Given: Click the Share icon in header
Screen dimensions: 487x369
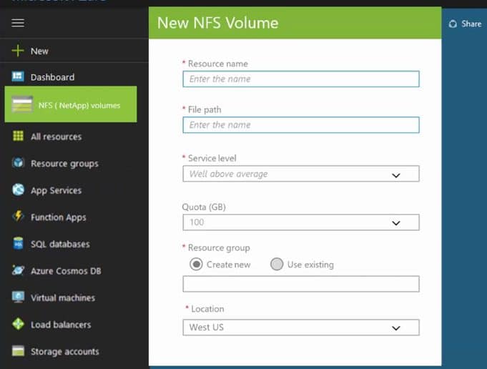Looking at the screenshot, I should pyautogui.click(x=453, y=24).
